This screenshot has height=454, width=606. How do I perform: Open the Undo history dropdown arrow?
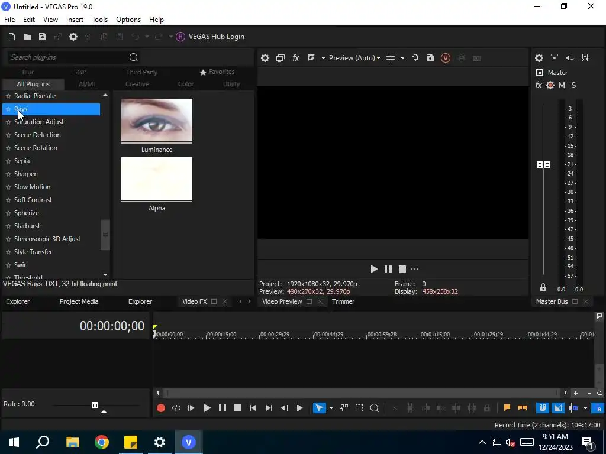[147, 37]
